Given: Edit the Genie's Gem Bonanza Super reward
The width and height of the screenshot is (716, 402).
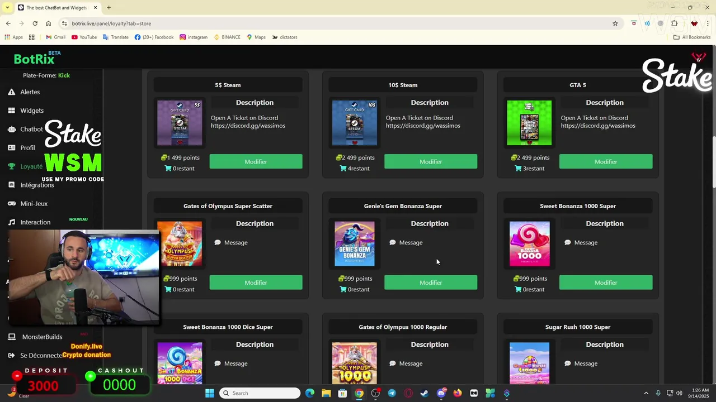Looking at the screenshot, I should click(431, 283).
